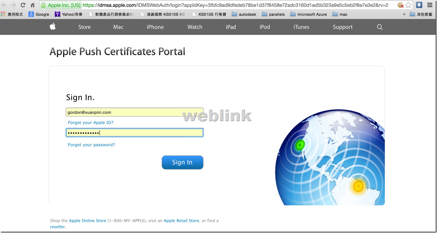Image resolution: width=437 pixels, height=233 pixels.
Task: Open the autodesk bookmark folder
Action: point(244,14)
